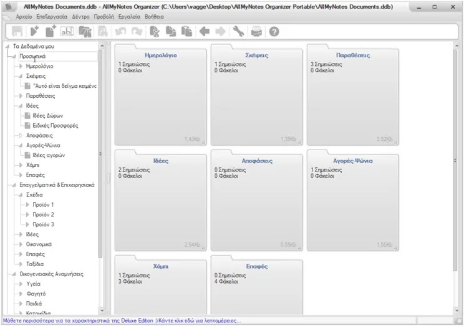Screen dimensions: 464x326
Task: Select the Προϊόν 3 tree item
Action: pyautogui.click(x=43, y=224)
